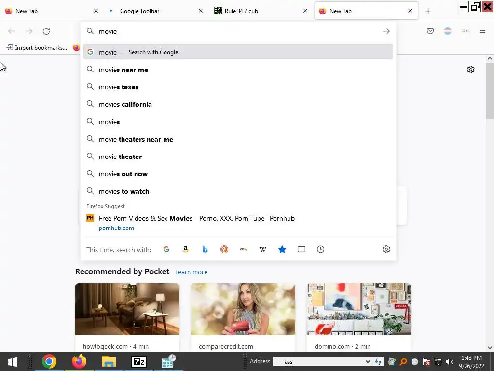Search this time with Wikipedia
Screen dimensions: 494x371
click(x=263, y=250)
